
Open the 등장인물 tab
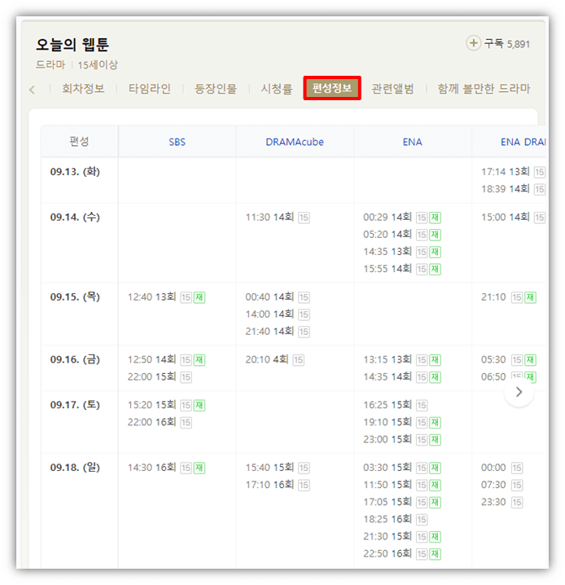(216, 89)
